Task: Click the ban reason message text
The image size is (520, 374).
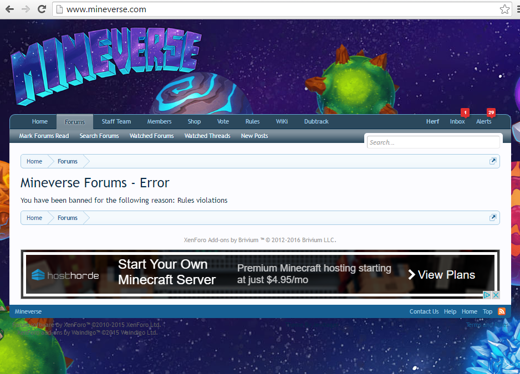Action: point(124,200)
